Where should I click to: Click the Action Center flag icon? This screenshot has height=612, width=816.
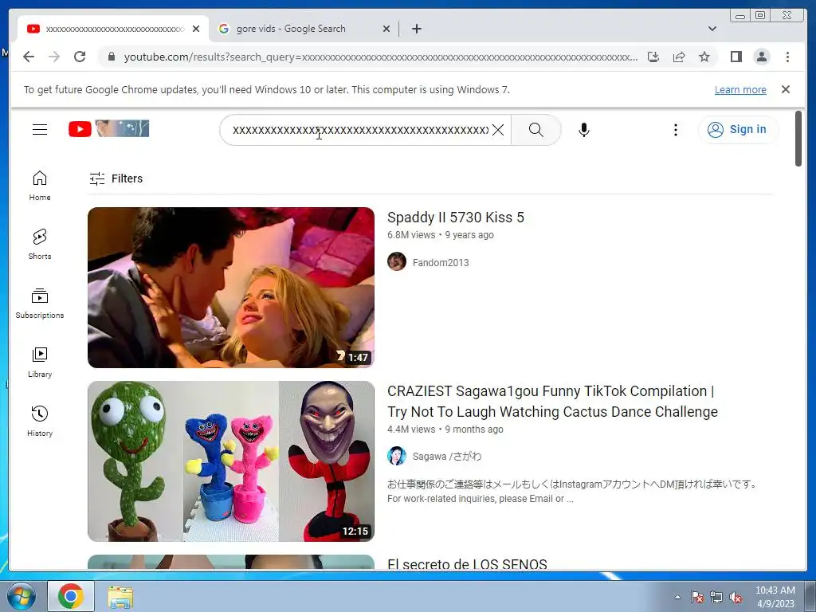(697, 597)
